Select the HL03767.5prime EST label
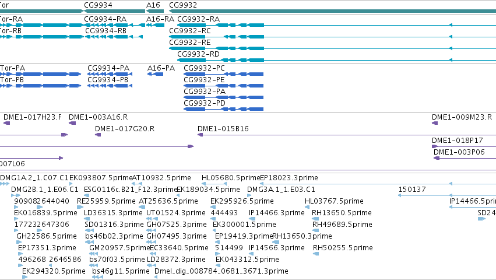Image resolution: width=496 pixels, height=280 pixels. coord(334,201)
